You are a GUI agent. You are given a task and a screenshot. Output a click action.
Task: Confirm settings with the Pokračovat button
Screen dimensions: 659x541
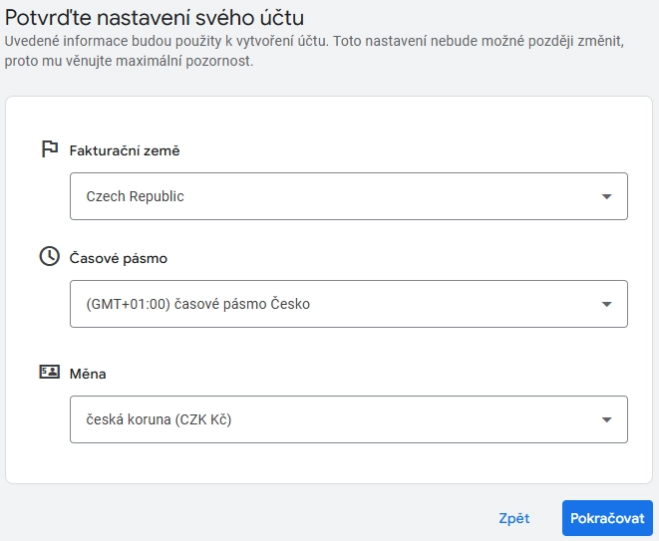607,518
